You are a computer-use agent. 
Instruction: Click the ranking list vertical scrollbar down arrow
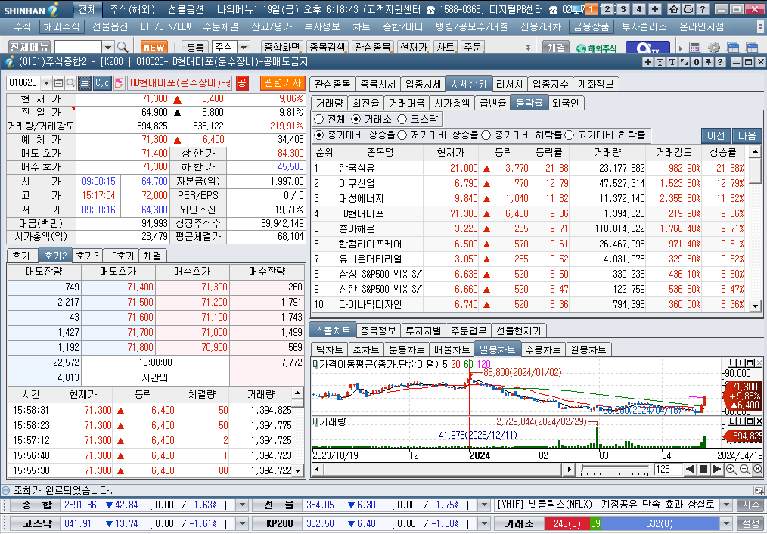coord(755,306)
